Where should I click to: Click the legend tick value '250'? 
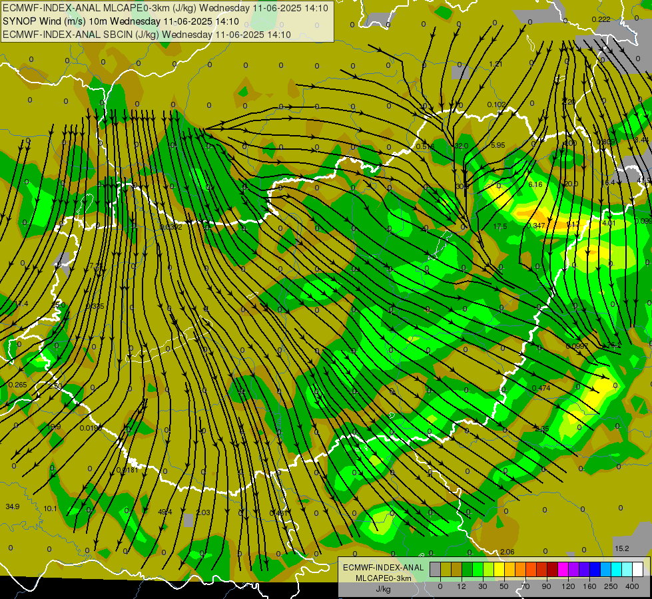click(611, 586)
